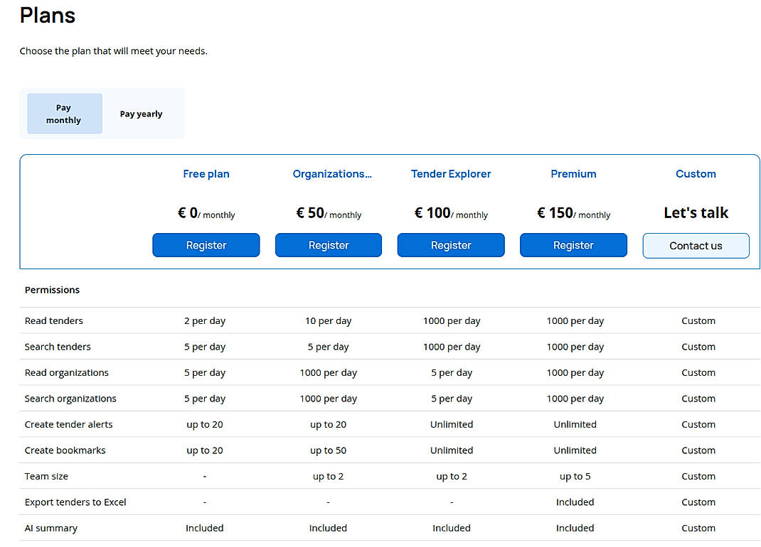This screenshot has height=547, width=761.
Task: Click the Plans page title
Action: tap(48, 16)
